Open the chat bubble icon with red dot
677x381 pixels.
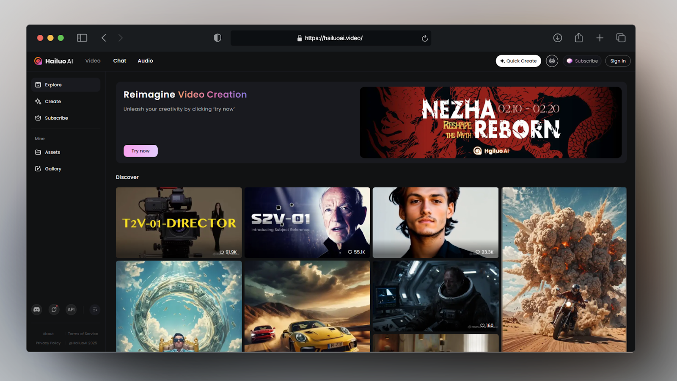tap(54, 309)
